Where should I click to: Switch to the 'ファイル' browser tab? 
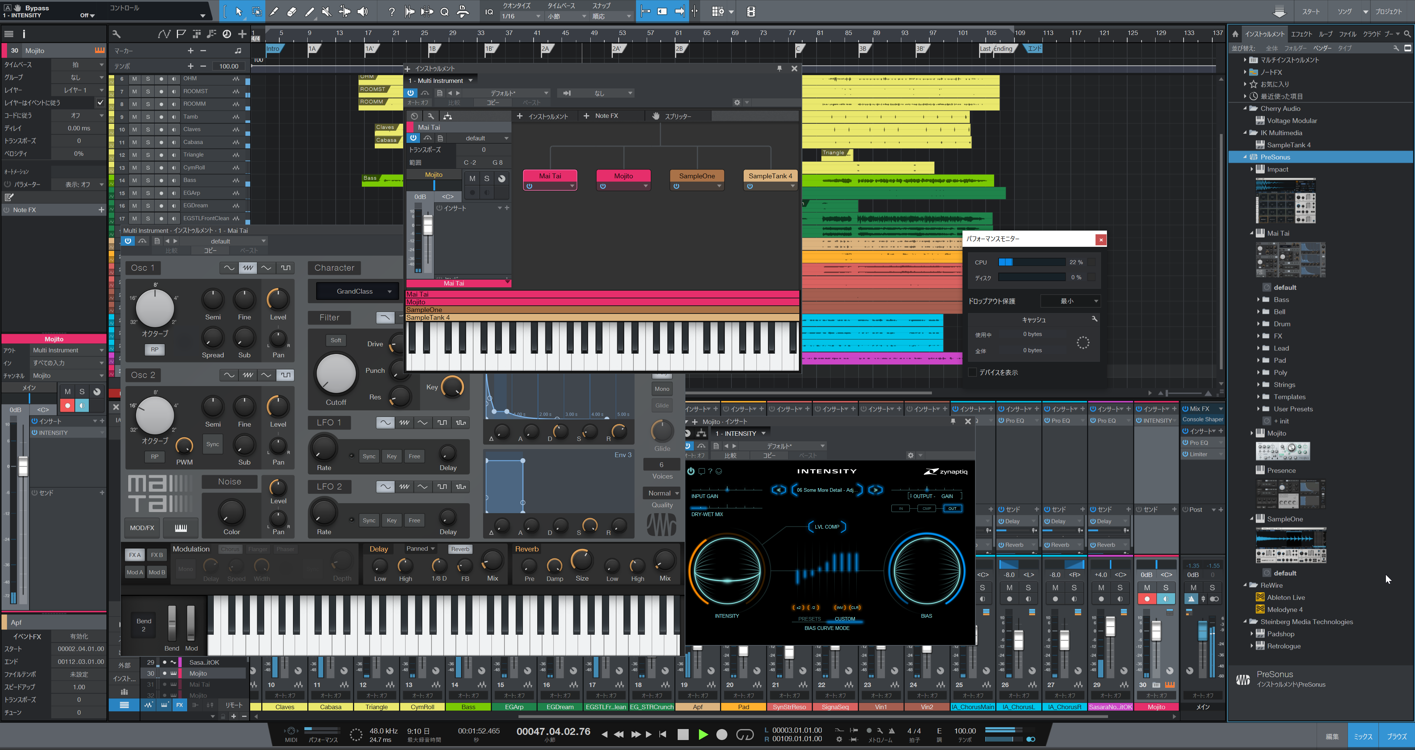point(1348,34)
